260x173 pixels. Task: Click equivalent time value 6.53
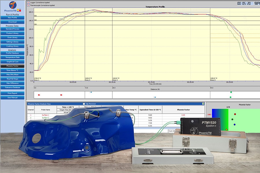150,126
